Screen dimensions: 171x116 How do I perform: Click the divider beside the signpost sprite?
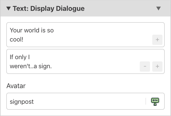click(146, 101)
